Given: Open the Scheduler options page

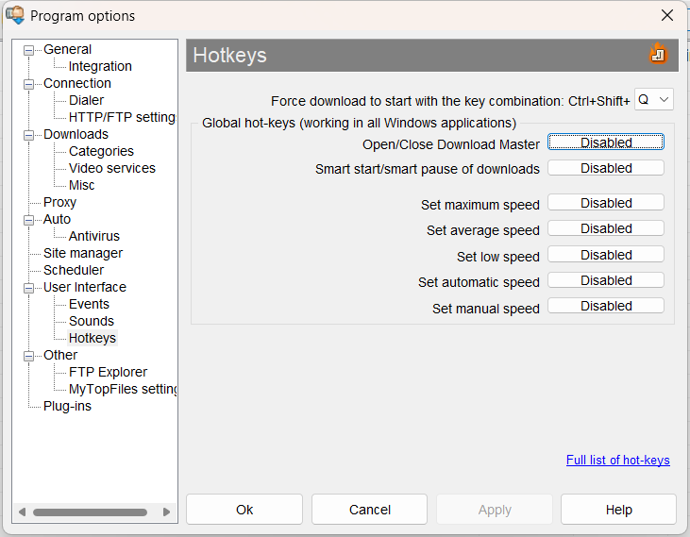Looking at the screenshot, I should (74, 270).
